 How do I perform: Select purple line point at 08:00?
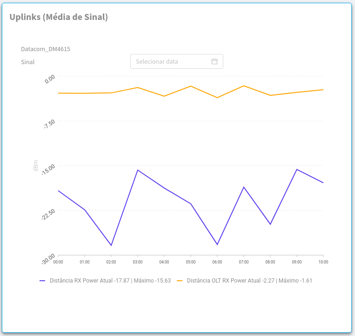[x=270, y=224]
